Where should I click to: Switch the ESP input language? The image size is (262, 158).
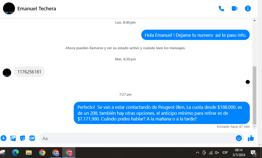[225, 153]
